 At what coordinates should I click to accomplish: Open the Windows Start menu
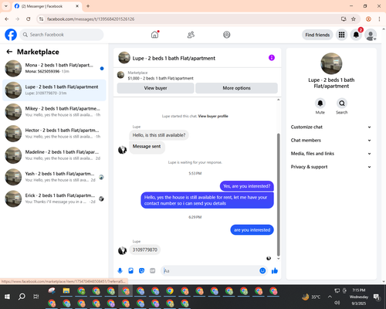[x=7, y=297]
